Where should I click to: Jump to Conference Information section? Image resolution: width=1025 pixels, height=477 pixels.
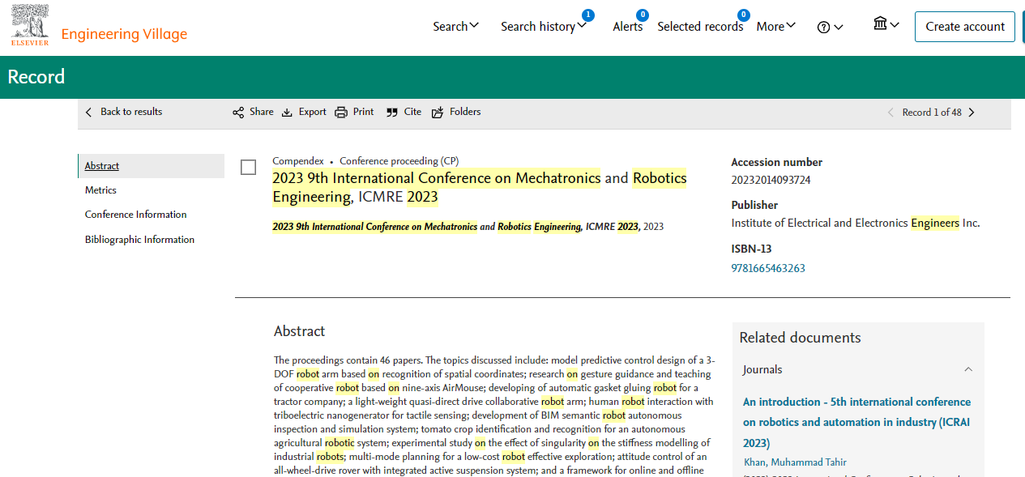136,215
